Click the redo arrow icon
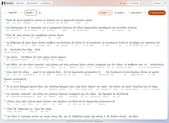 [x=149, y=3]
